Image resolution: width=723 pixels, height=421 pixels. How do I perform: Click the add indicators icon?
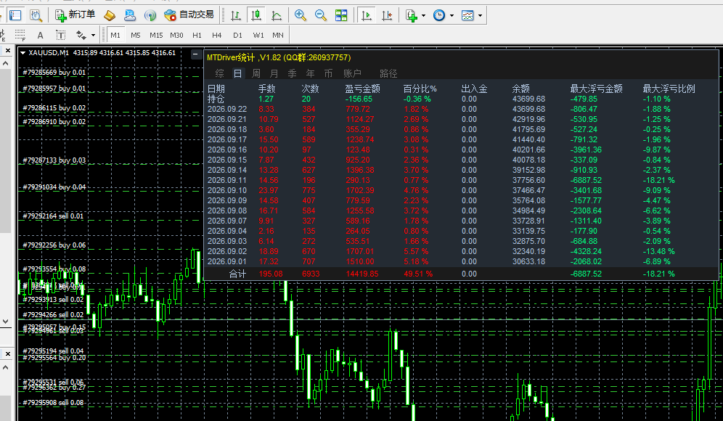tap(412, 15)
